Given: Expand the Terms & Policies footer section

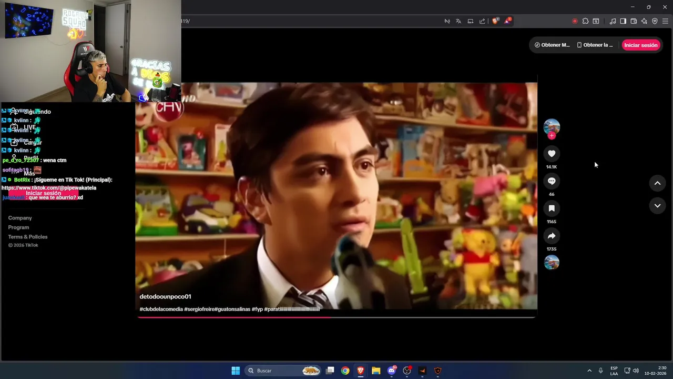Looking at the screenshot, I should [28, 237].
